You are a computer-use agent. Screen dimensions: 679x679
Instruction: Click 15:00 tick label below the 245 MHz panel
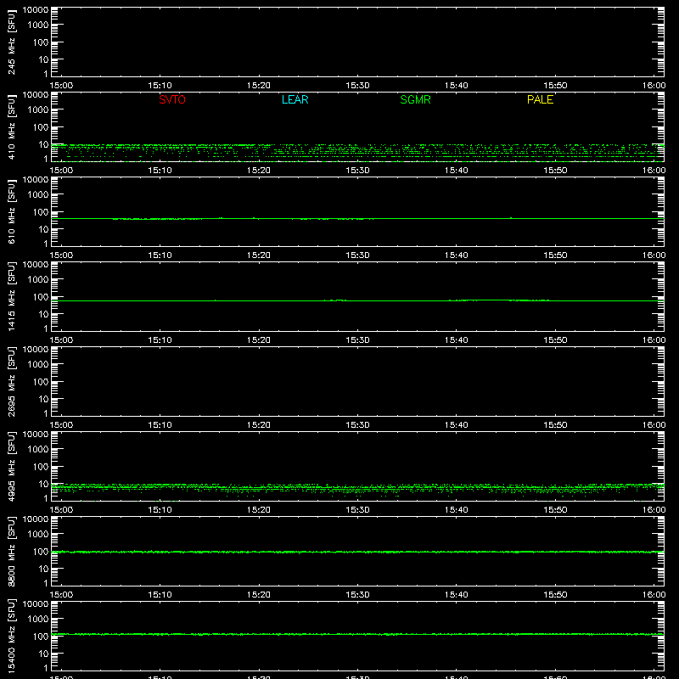coord(61,86)
